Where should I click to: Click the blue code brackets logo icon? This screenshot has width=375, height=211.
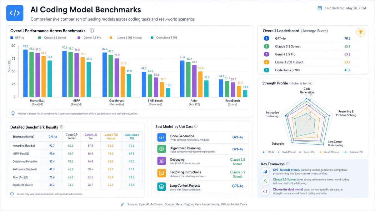click(x=15, y=13)
